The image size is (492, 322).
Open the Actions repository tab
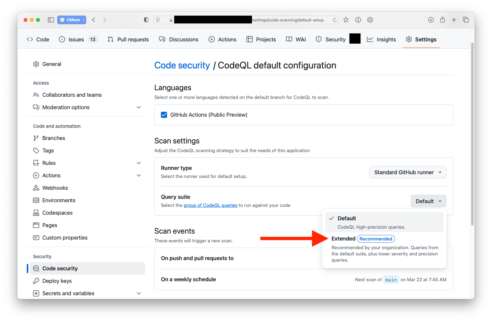point(223,40)
